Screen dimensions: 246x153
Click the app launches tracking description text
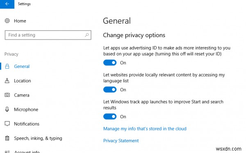(x=163, y=105)
